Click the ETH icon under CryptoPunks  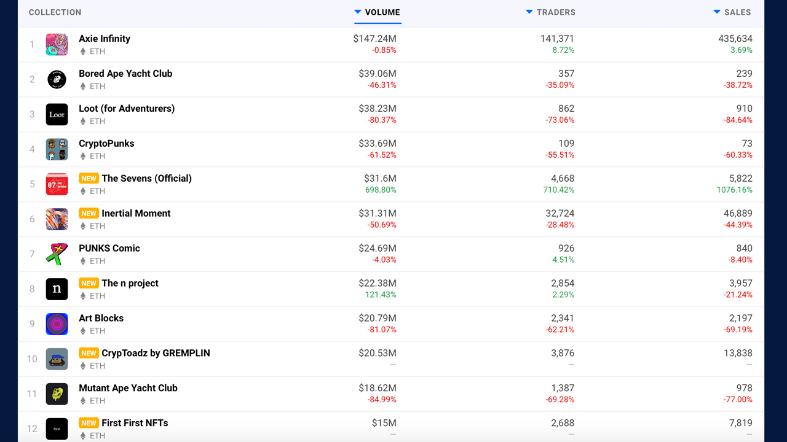pyautogui.click(x=83, y=157)
